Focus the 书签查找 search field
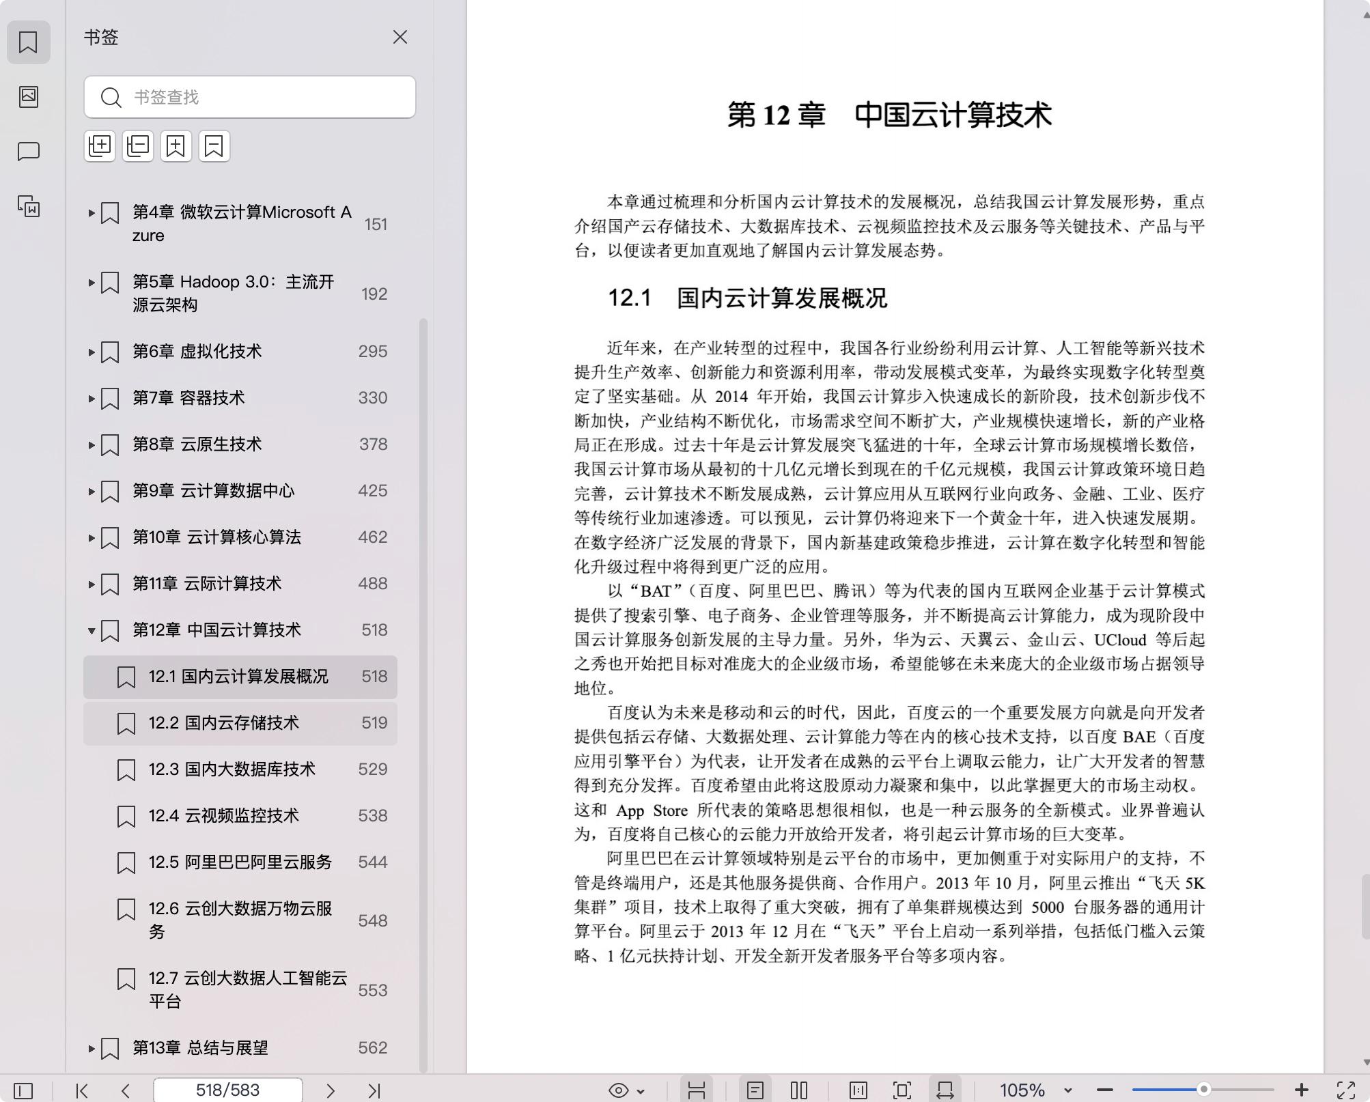The height and width of the screenshot is (1102, 1370). point(250,97)
